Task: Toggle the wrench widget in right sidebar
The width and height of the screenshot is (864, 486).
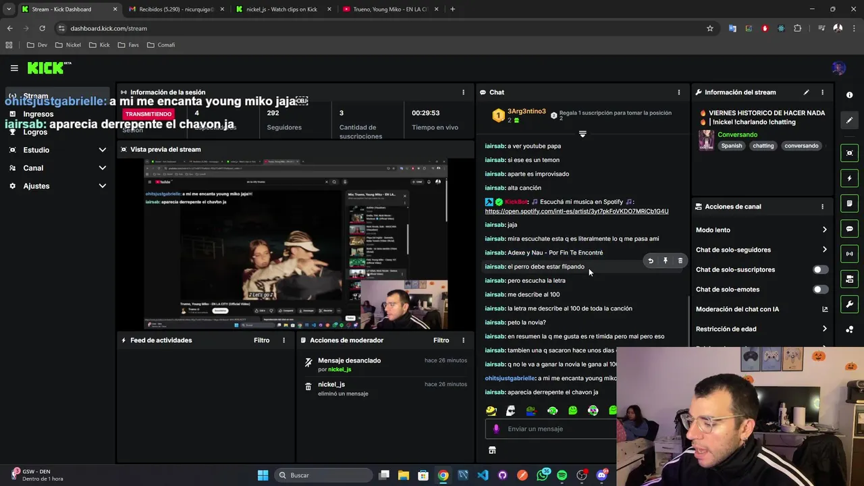Action: [850, 304]
